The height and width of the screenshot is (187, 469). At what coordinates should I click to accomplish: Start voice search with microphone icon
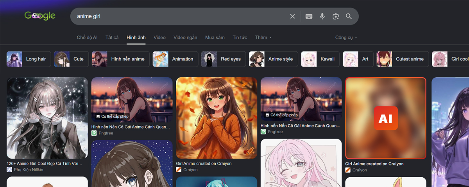click(322, 16)
